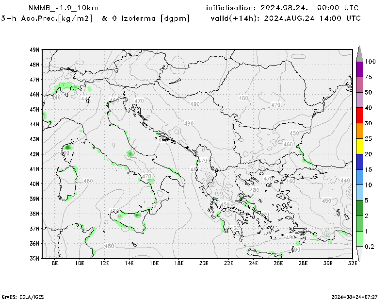Click the 32E longitude axis label
Viewport: 388px width, 300px height.
point(353,264)
